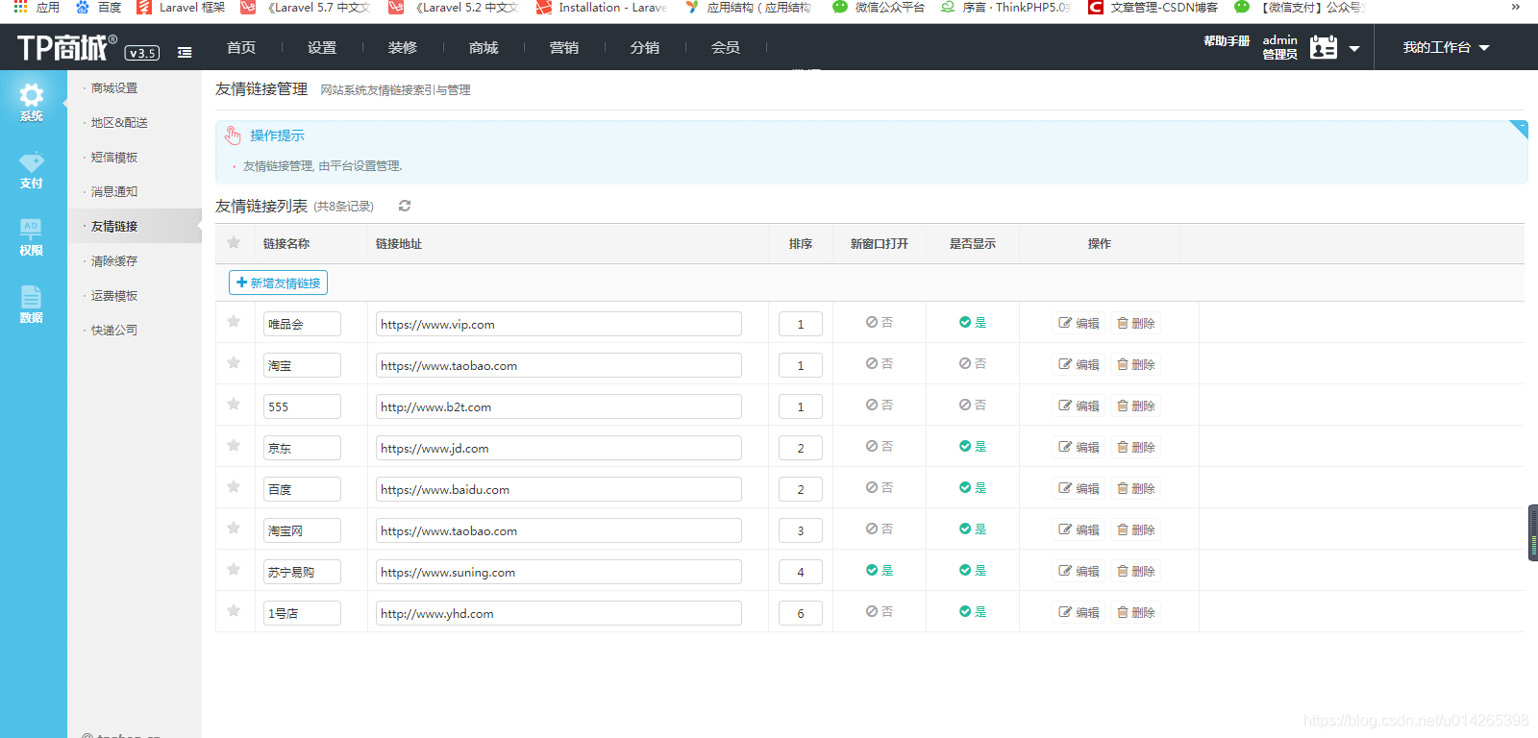Screen dimensions: 1538x738
Task: Open the 数据 data sidebar icon
Action: 32,304
